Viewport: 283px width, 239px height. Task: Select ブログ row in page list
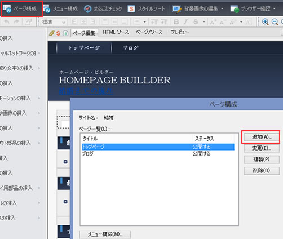(158, 154)
